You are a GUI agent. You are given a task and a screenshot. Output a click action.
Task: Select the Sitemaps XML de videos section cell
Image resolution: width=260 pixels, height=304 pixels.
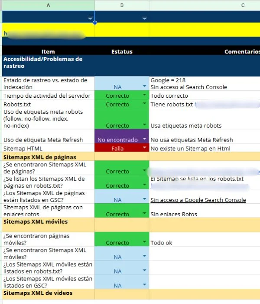point(48,294)
